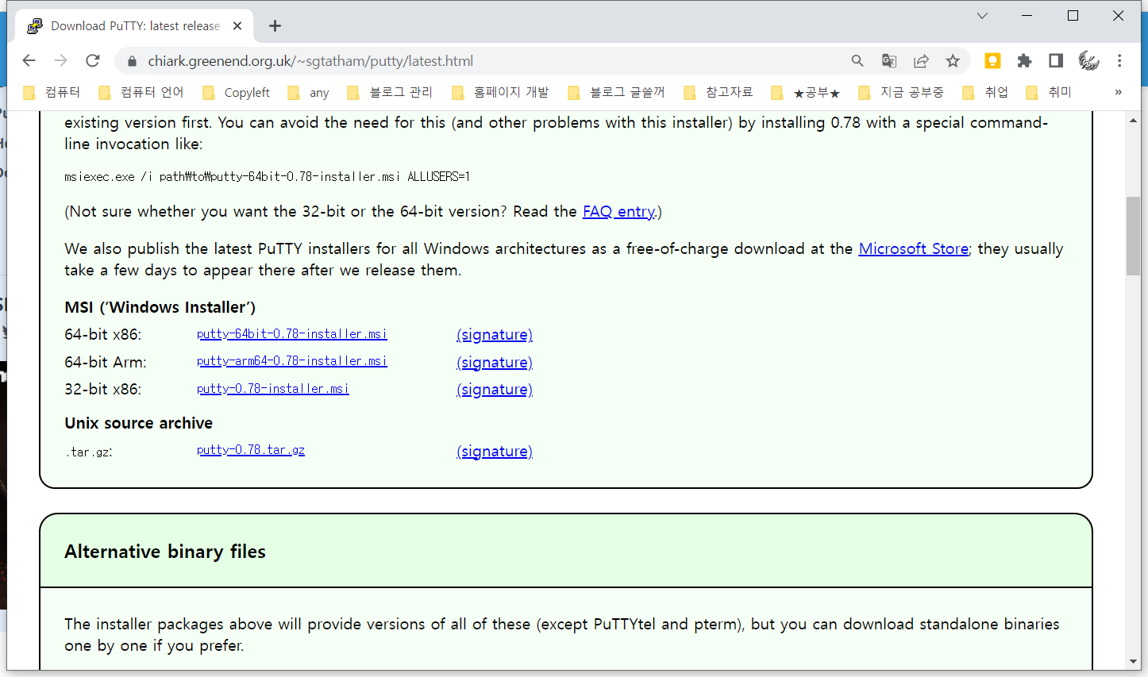Image resolution: width=1148 pixels, height=677 pixels.
Task: Open signature for 64-bit Arm installer
Action: 495,363
